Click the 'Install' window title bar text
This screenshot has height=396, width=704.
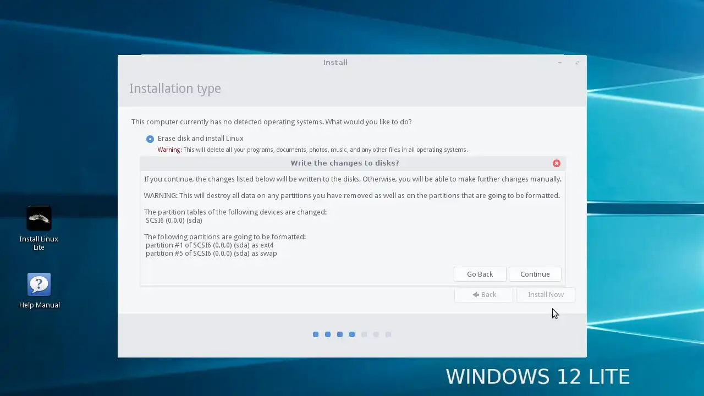pos(335,63)
